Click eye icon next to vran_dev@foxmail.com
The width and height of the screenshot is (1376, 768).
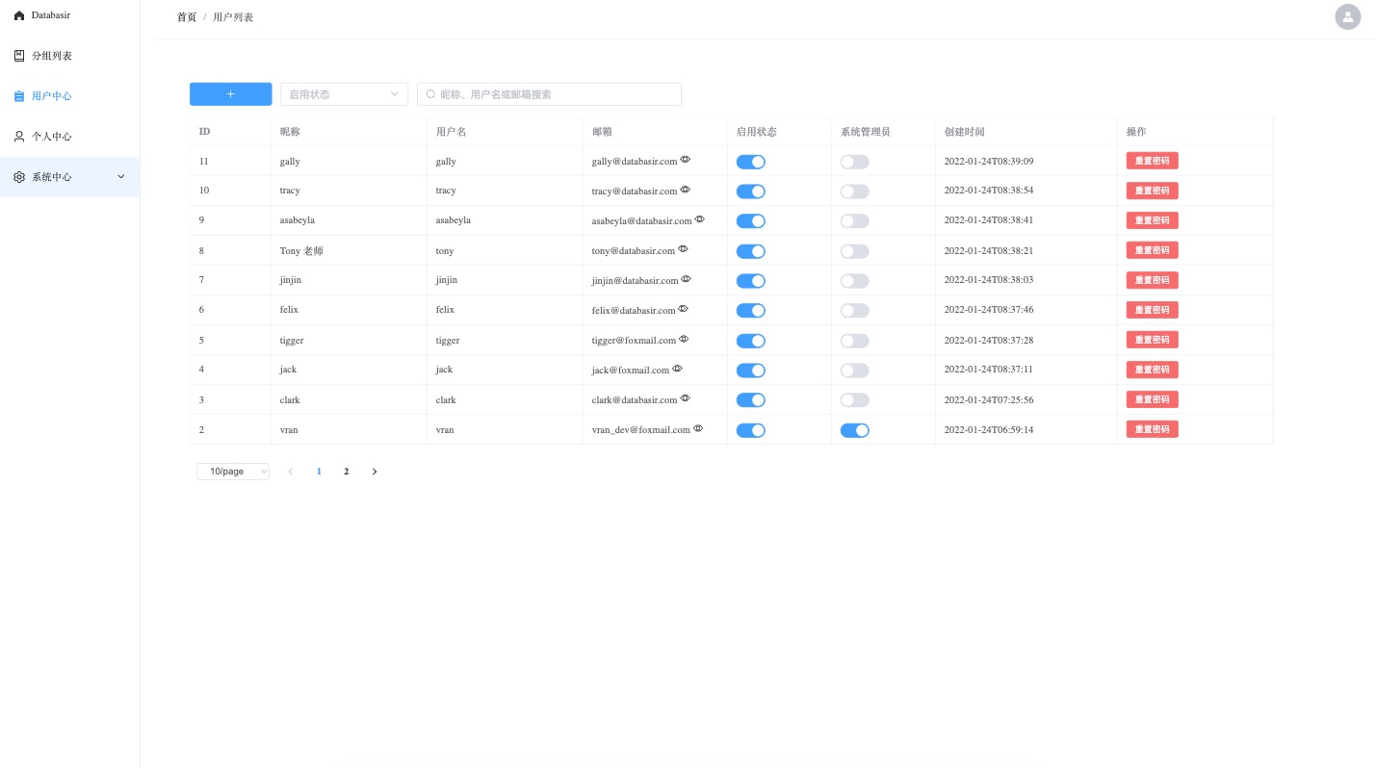tap(698, 428)
